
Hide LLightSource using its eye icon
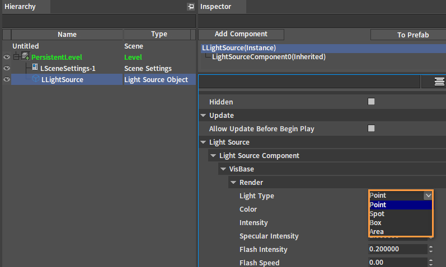(7, 79)
